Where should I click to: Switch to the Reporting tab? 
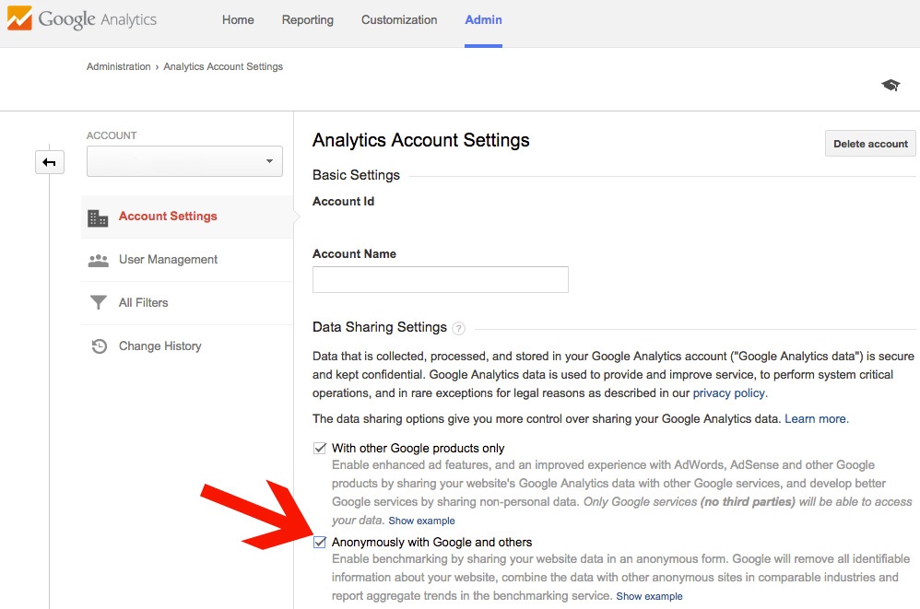click(307, 19)
